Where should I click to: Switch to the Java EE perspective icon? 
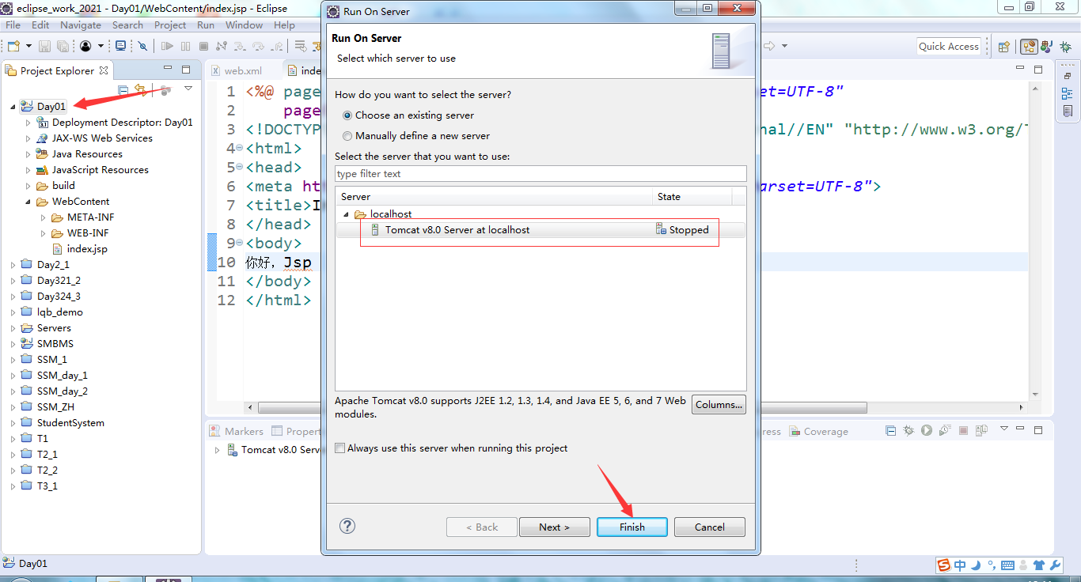click(x=1029, y=47)
